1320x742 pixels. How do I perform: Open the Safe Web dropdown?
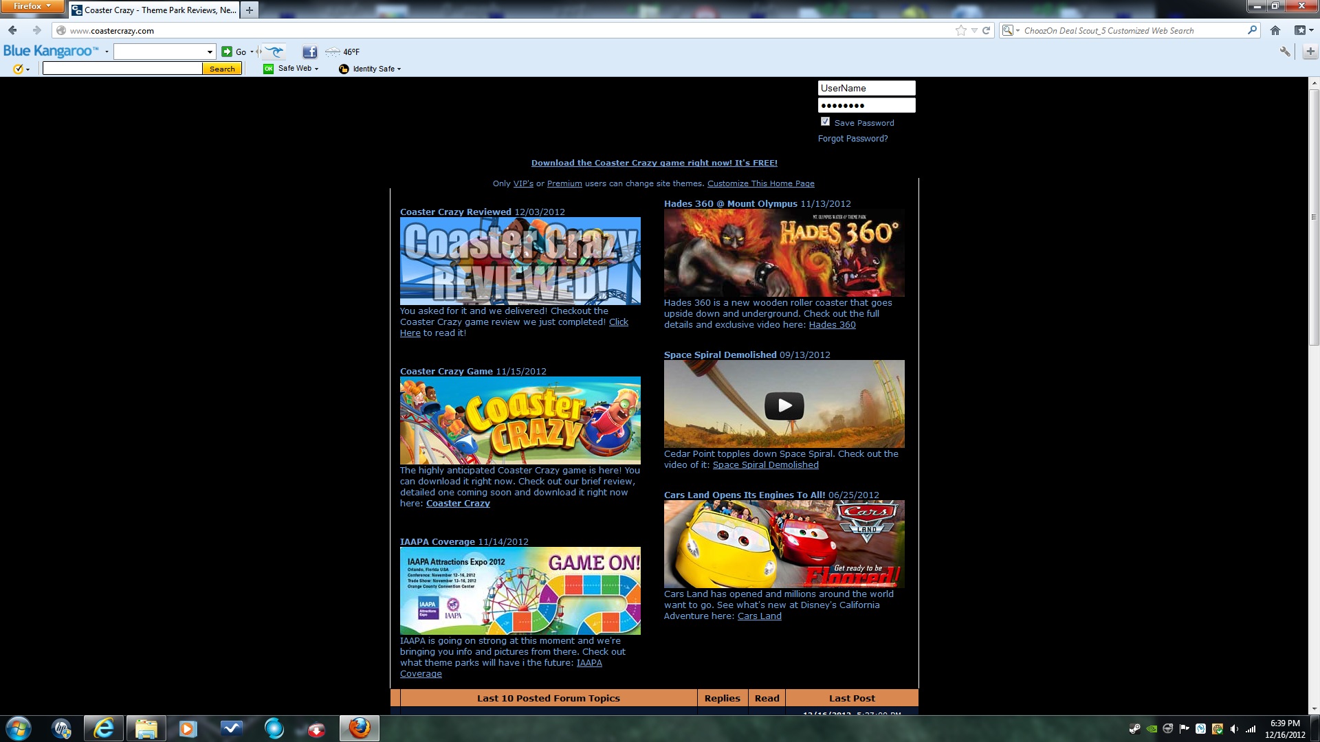pos(291,68)
